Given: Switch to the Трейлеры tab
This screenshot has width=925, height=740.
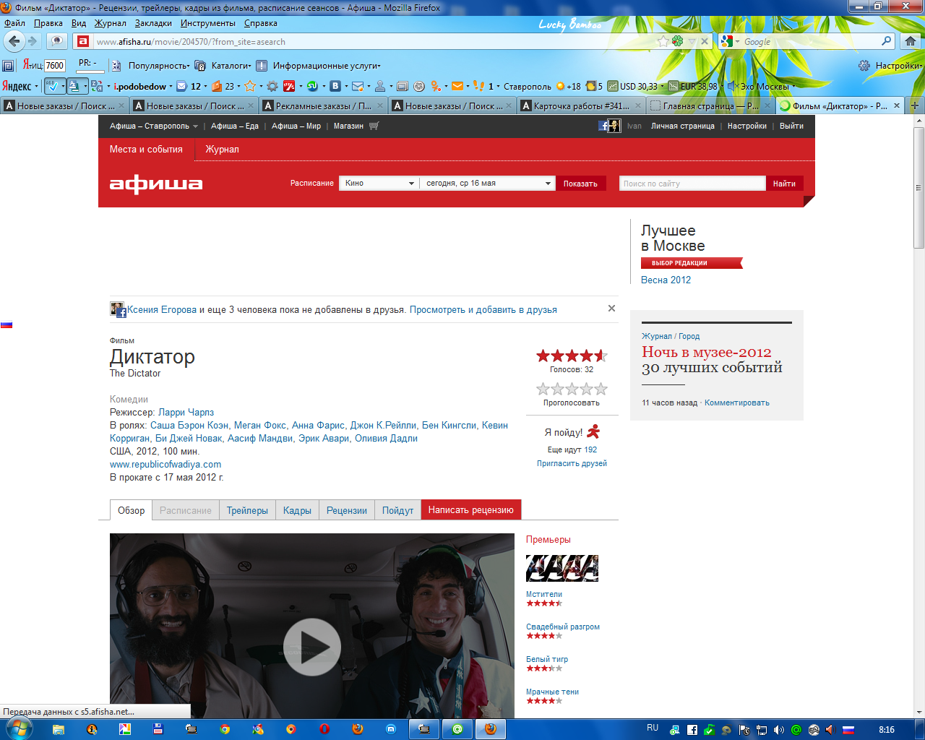Looking at the screenshot, I should click(x=247, y=510).
